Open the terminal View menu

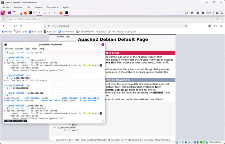[x=34, y=49]
